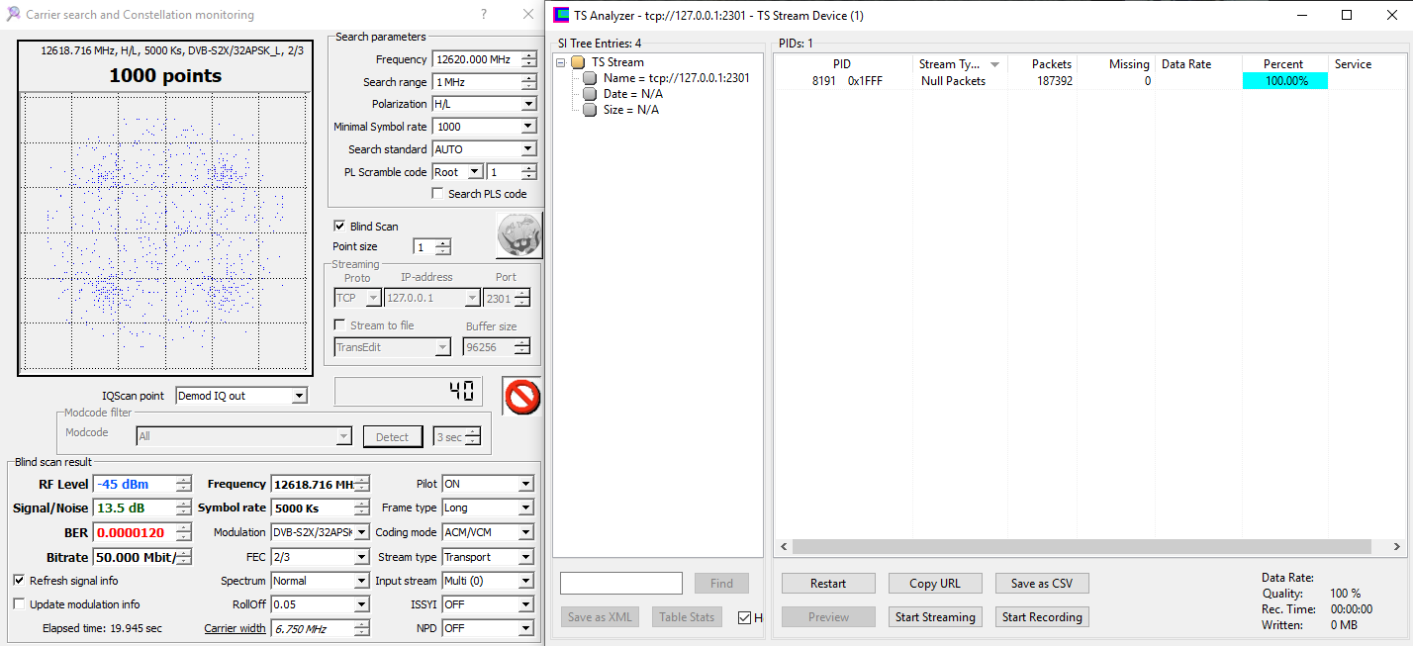
Task: Toggle the Blind Scan checkbox
Action: point(339,227)
